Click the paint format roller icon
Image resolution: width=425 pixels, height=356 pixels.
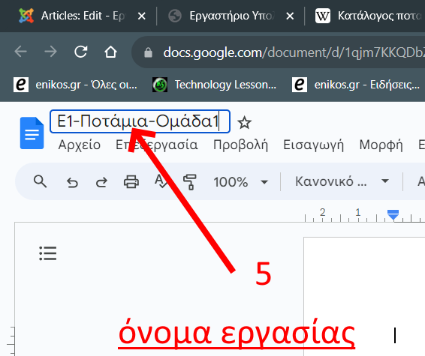[x=190, y=182]
